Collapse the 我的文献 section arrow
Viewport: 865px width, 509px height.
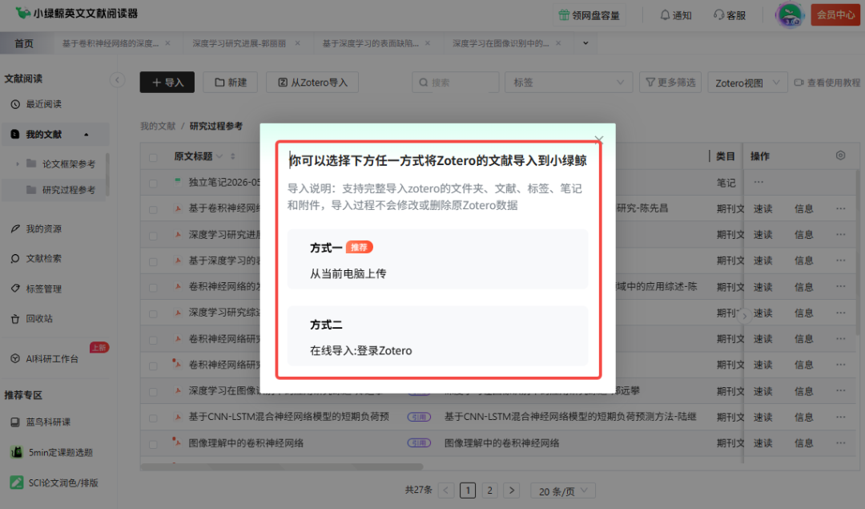click(86, 135)
